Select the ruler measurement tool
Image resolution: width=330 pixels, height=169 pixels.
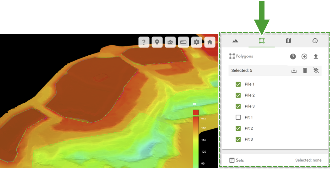[183, 42]
